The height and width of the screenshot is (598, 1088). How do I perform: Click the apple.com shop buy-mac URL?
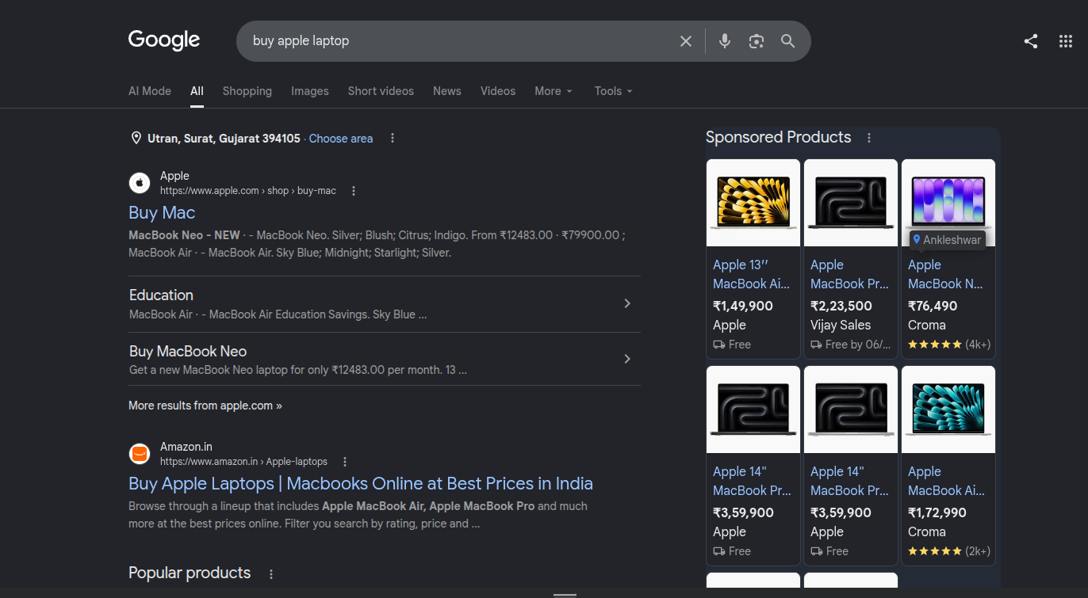click(248, 191)
